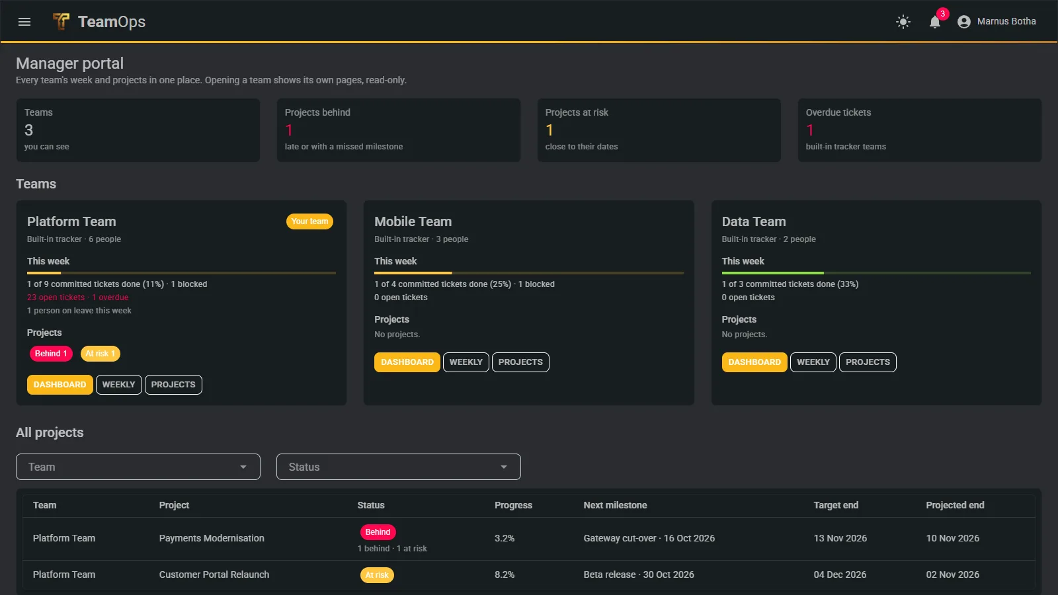
Task: Click the Your team badge
Action: coord(309,221)
